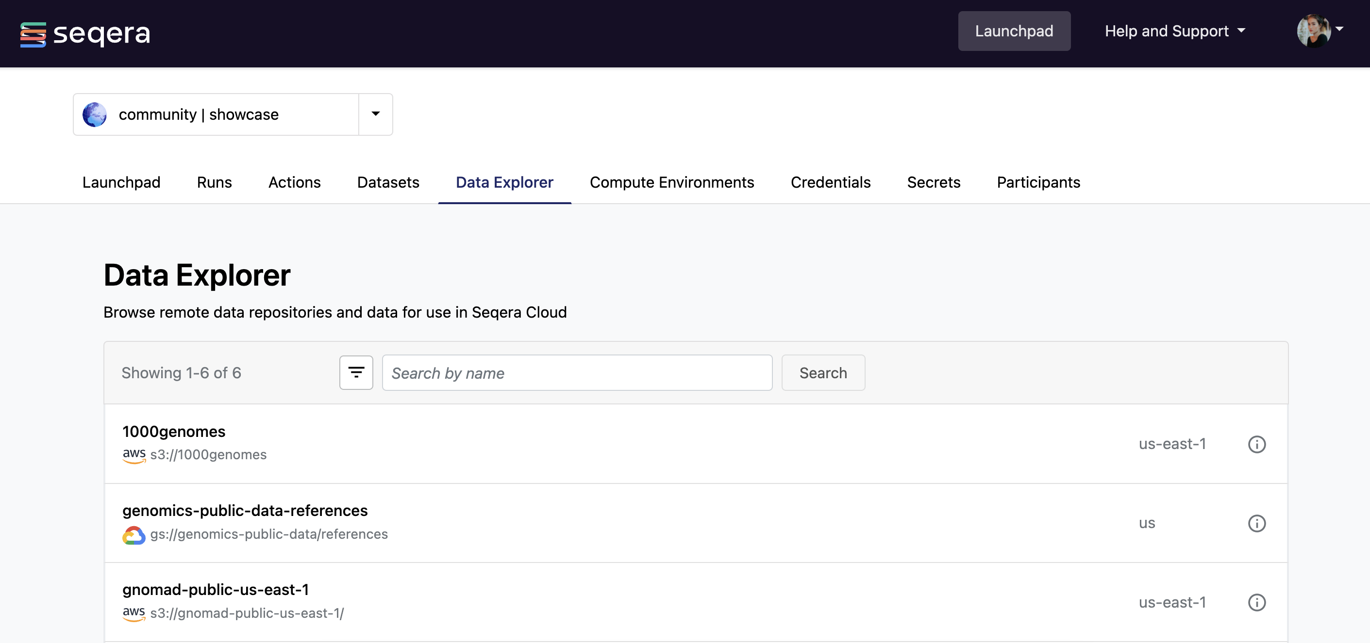Image resolution: width=1370 pixels, height=643 pixels.
Task: Open the 1000genomes bucket link
Action: (174, 431)
